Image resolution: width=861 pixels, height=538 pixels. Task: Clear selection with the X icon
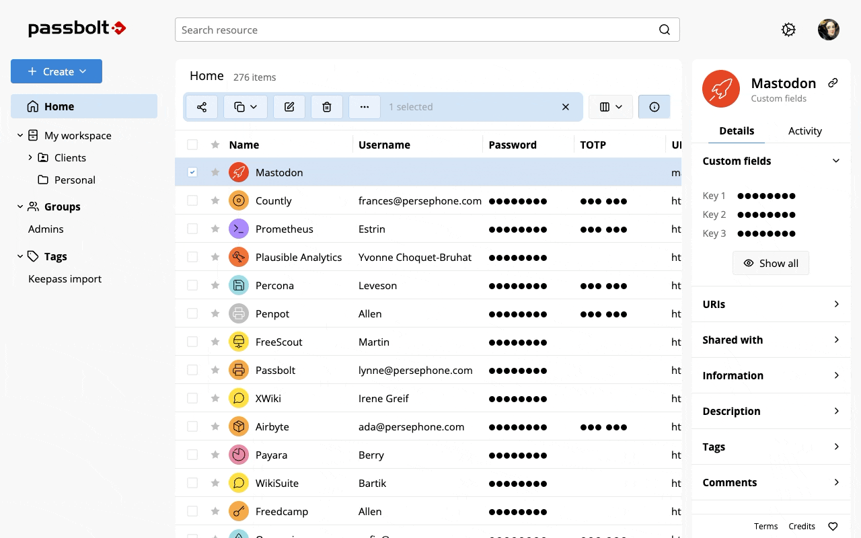click(566, 107)
